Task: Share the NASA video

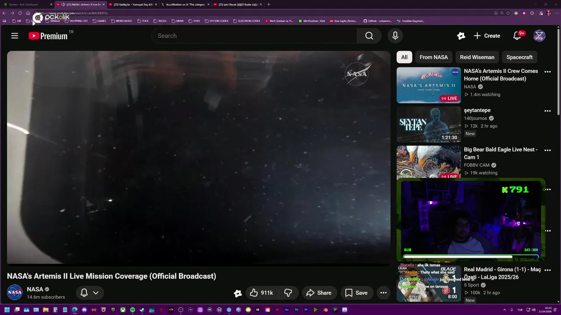Action: click(x=319, y=293)
